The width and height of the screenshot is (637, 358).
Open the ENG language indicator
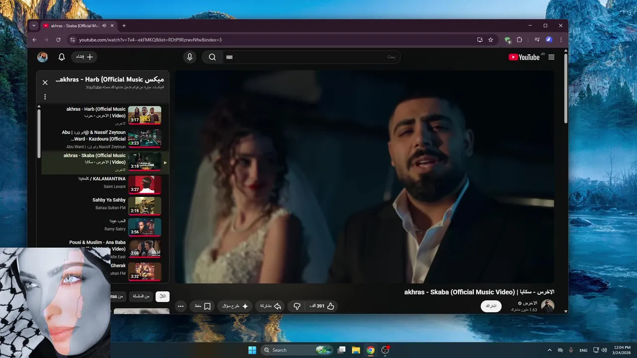pos(583,350)
